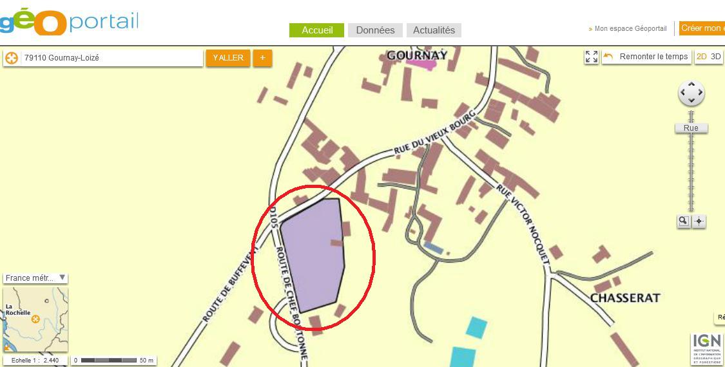This screenshot has width=725, height=367.
Task: Open the Accueil tab
Action: click(316, 30)
